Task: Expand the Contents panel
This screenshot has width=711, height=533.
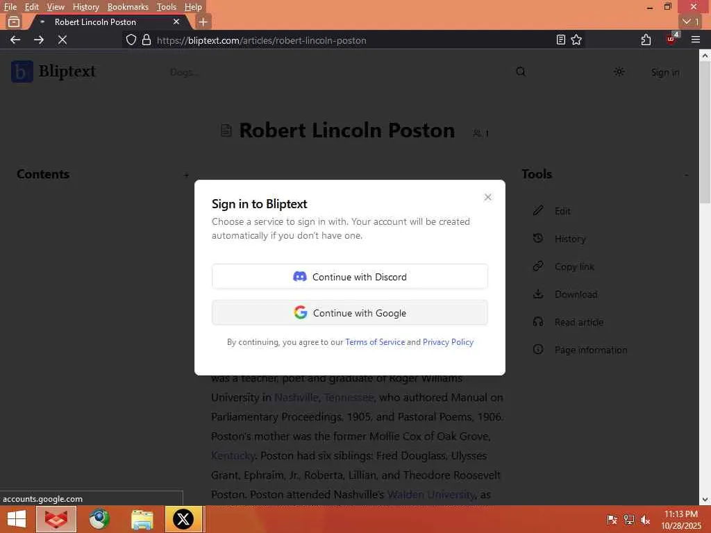Action: pyautogui.click(x=186, y=175)
